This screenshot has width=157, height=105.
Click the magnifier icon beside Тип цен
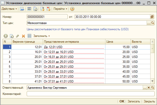(x=152, y=23)
